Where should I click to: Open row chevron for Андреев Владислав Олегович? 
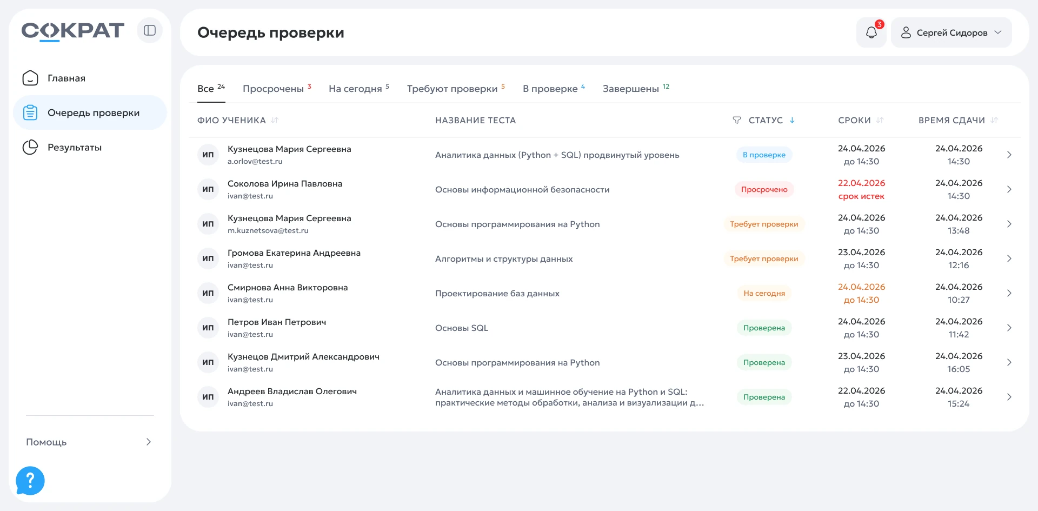tap(1009, 397)
